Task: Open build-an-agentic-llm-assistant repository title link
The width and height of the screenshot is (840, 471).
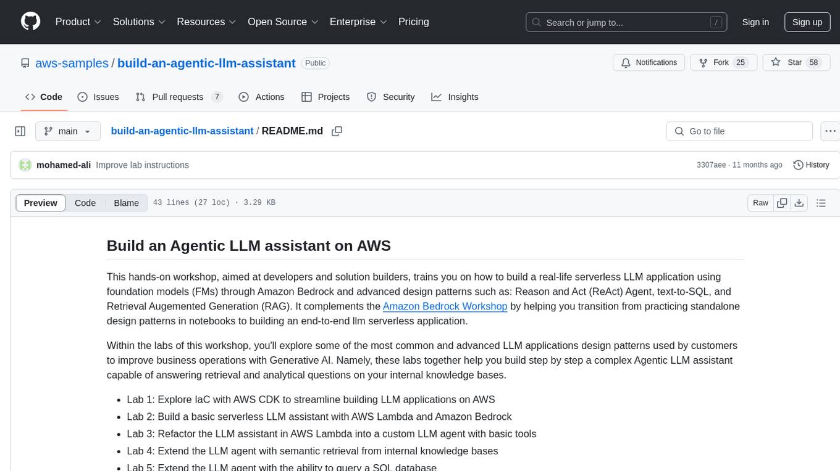Action: [206, 63]
